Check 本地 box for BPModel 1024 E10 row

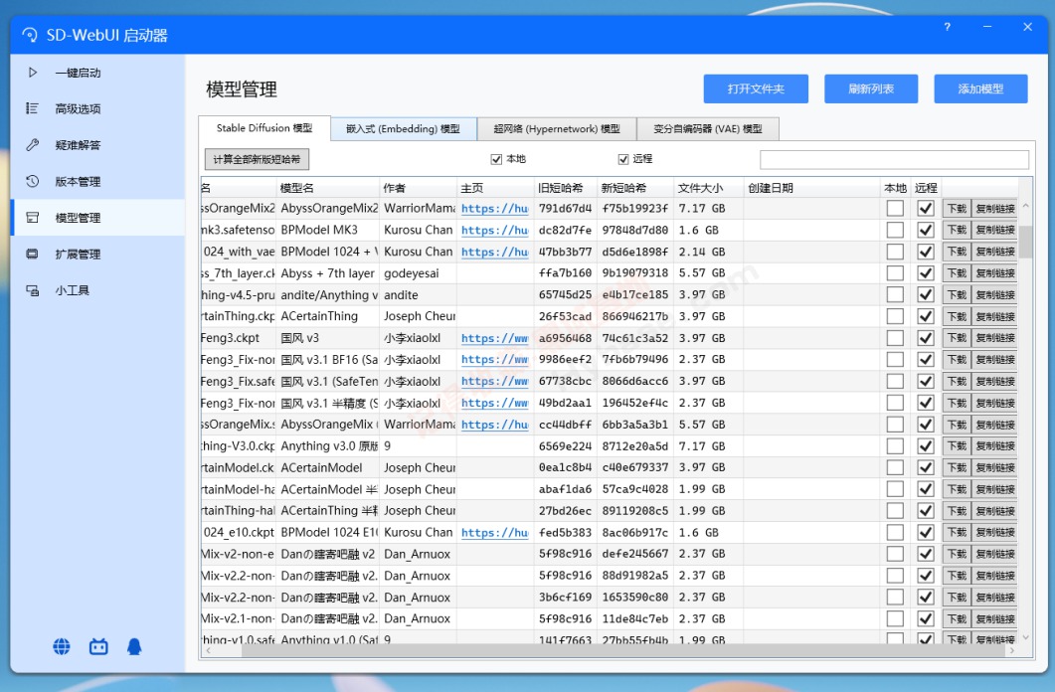pos(895,532)
